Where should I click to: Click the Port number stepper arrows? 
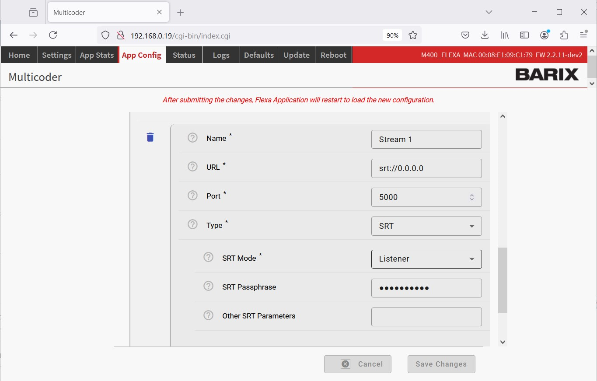click(472, 197)
